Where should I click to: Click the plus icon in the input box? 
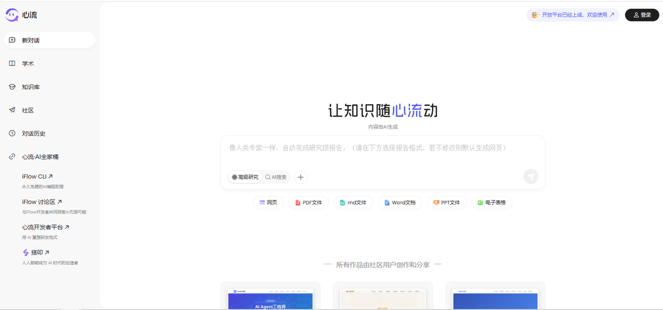click(x=301, y=177)
